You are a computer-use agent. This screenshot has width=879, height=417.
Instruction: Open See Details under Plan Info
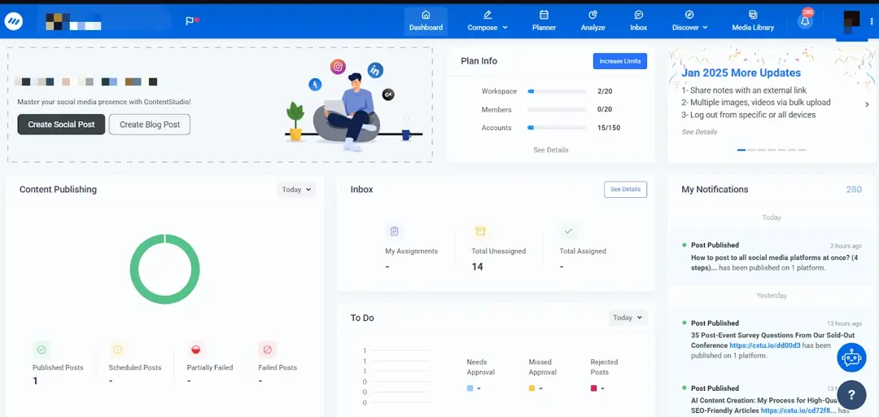550,150
